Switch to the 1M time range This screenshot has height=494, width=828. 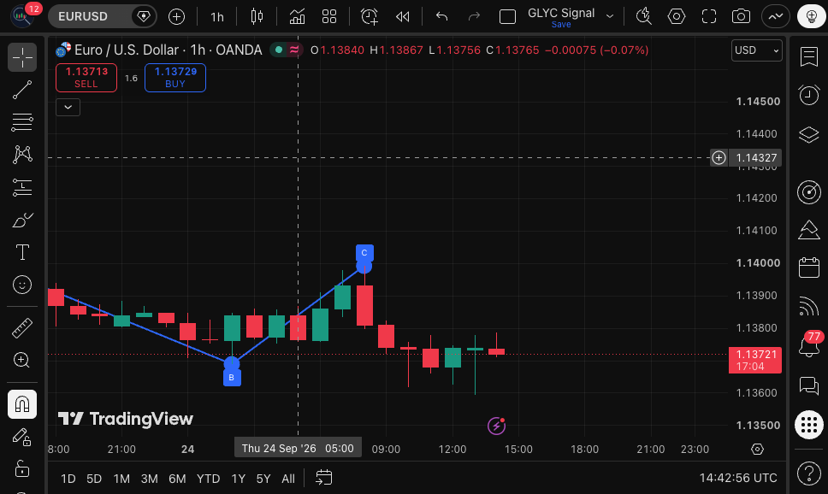(x=121, y=479)
